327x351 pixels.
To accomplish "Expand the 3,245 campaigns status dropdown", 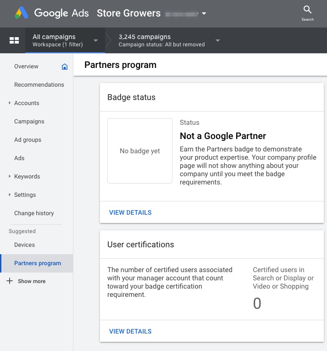I will [x=217, y=40].
